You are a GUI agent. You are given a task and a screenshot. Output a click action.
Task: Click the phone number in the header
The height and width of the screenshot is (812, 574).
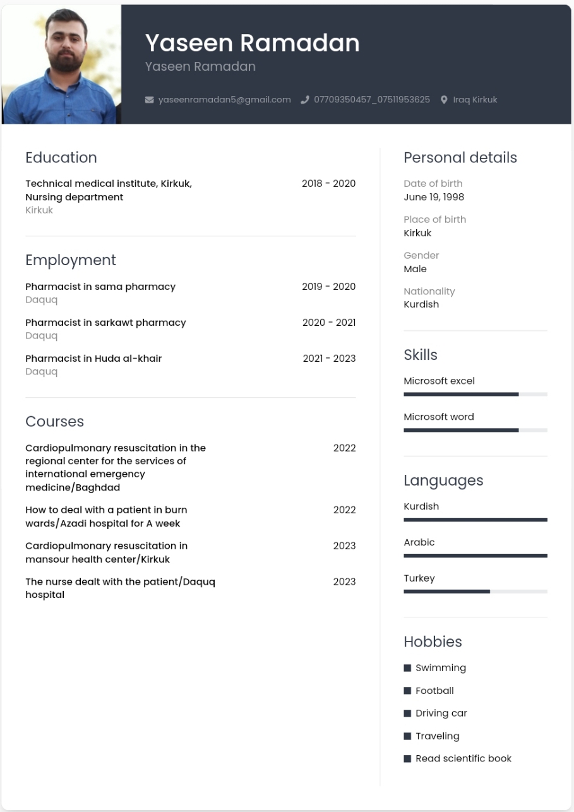[x=372, y=100]
